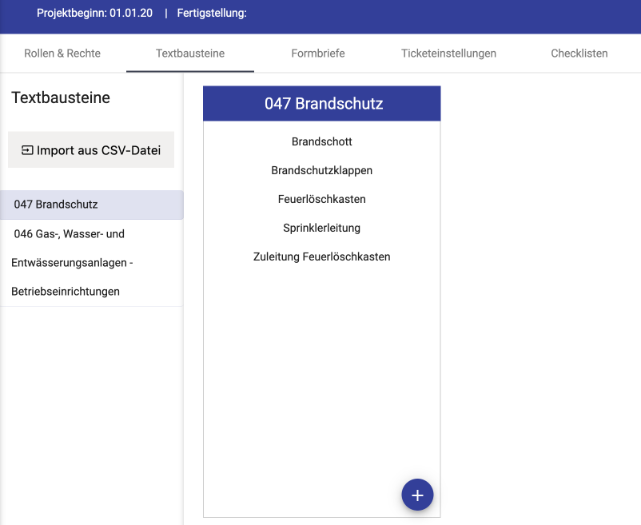Open the 'Brandschutzklappen' entry
641x525 pixels.
[x=322, y=171]
